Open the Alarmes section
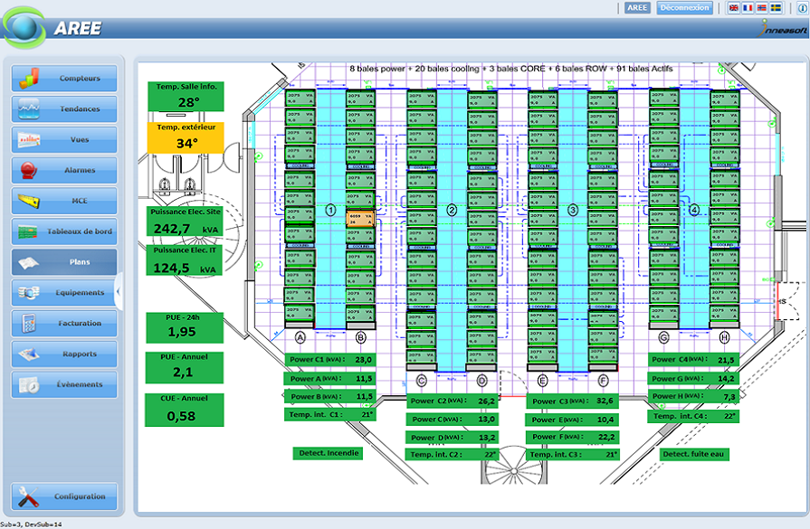Screen dimensions: 810x529 tap(64, 170)
